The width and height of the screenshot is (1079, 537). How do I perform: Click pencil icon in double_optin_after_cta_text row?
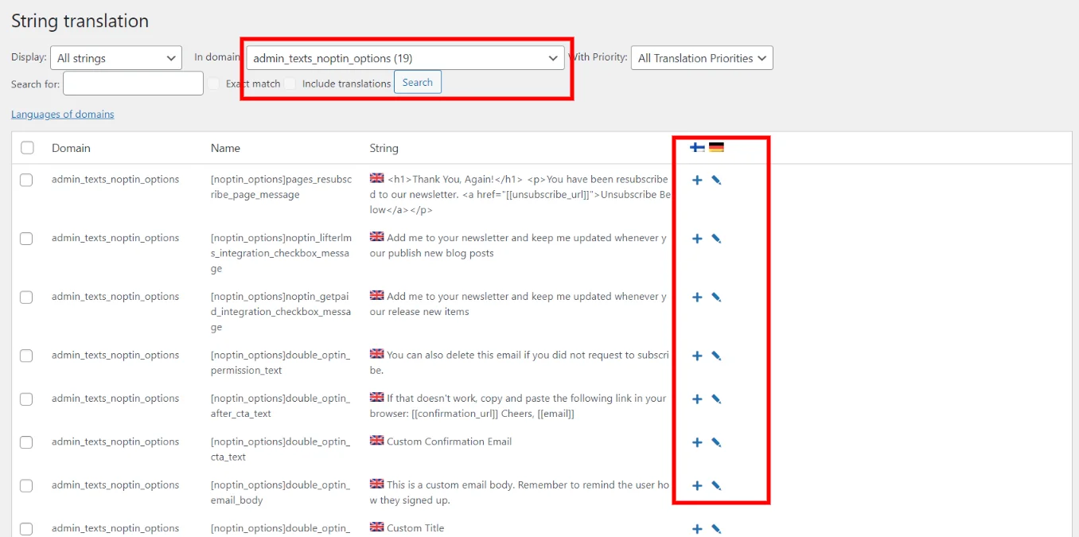coord(716,399)
